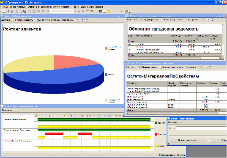Expand Действия menu in the Gantt diagram window
The width and height of the screenshot is (227, 158).
coord(7,110)
